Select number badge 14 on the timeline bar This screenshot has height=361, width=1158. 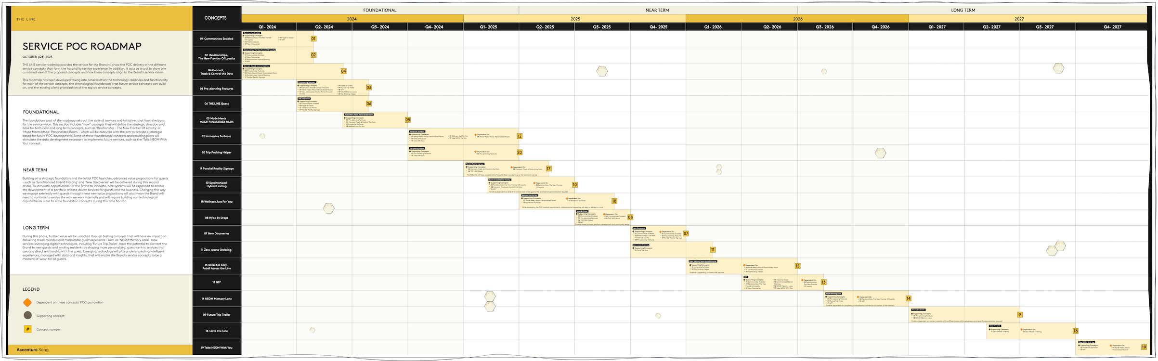pyautogui.click(x=908, y=298)
